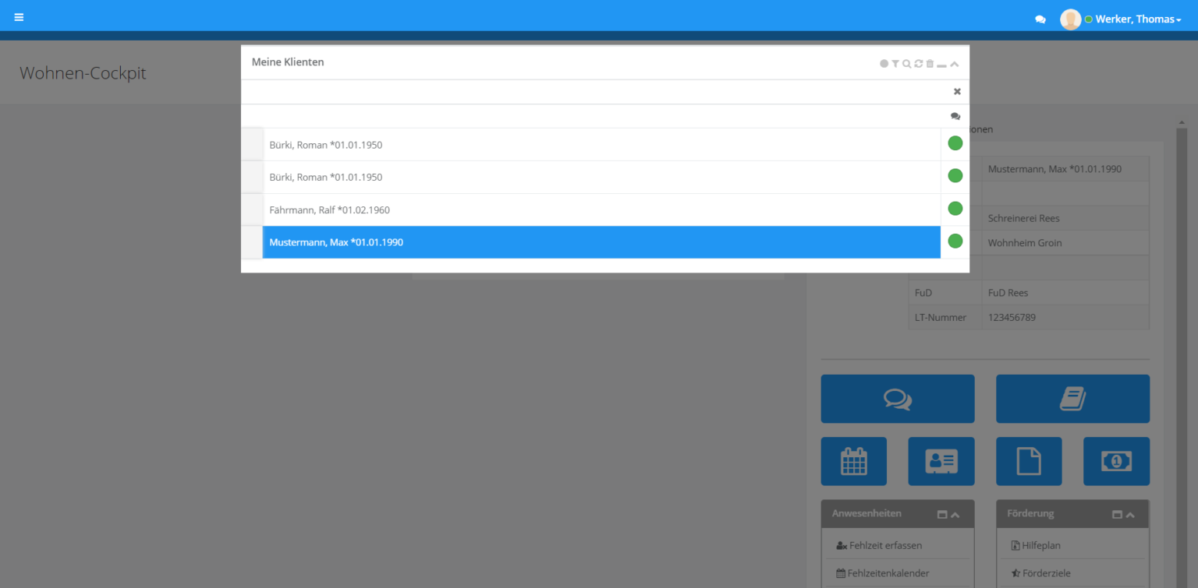Open the Hilfeplan link
1198x588 pixels.
pos(1040,546)
